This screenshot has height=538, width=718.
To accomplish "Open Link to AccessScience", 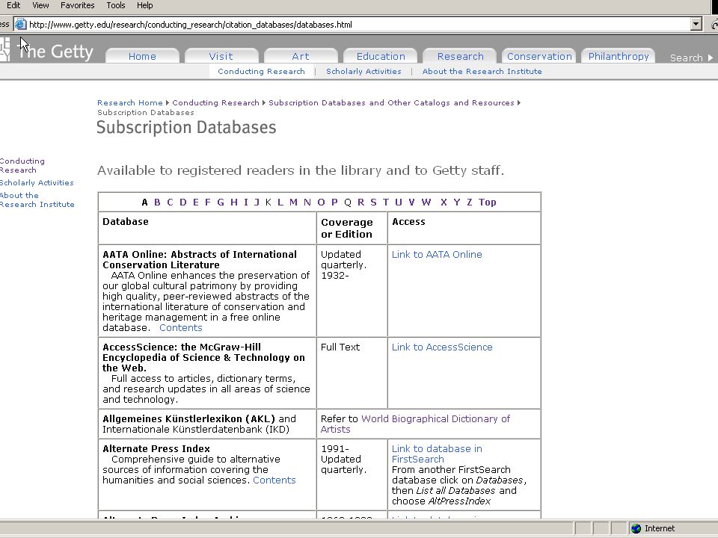I will tap(442, 347).
